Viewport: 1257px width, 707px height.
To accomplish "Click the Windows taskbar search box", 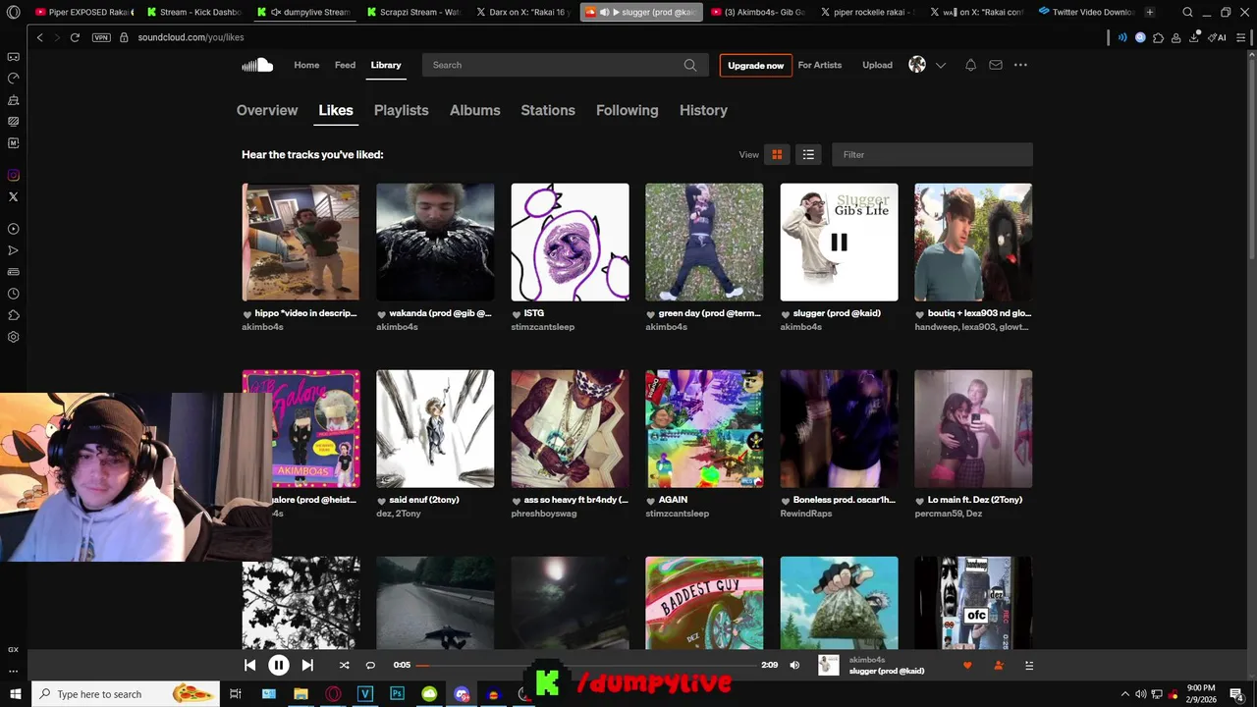I will pyautogui.click(x=128, y=694).
